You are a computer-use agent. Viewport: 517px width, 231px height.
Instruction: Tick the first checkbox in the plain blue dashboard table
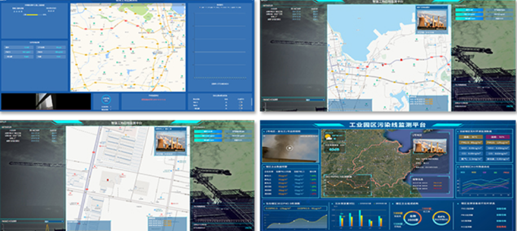(x=240, y=103)
